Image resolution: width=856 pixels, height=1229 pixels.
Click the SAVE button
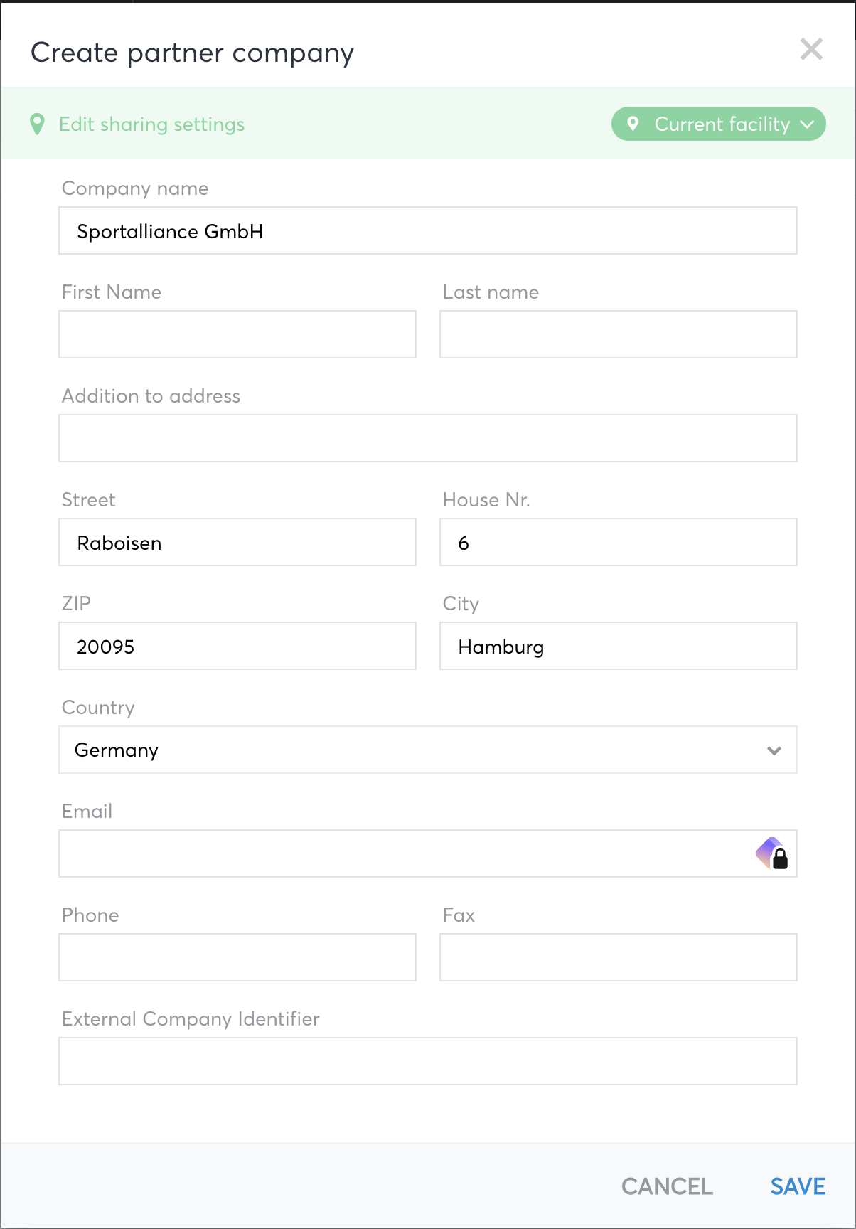pos(798,1186)
